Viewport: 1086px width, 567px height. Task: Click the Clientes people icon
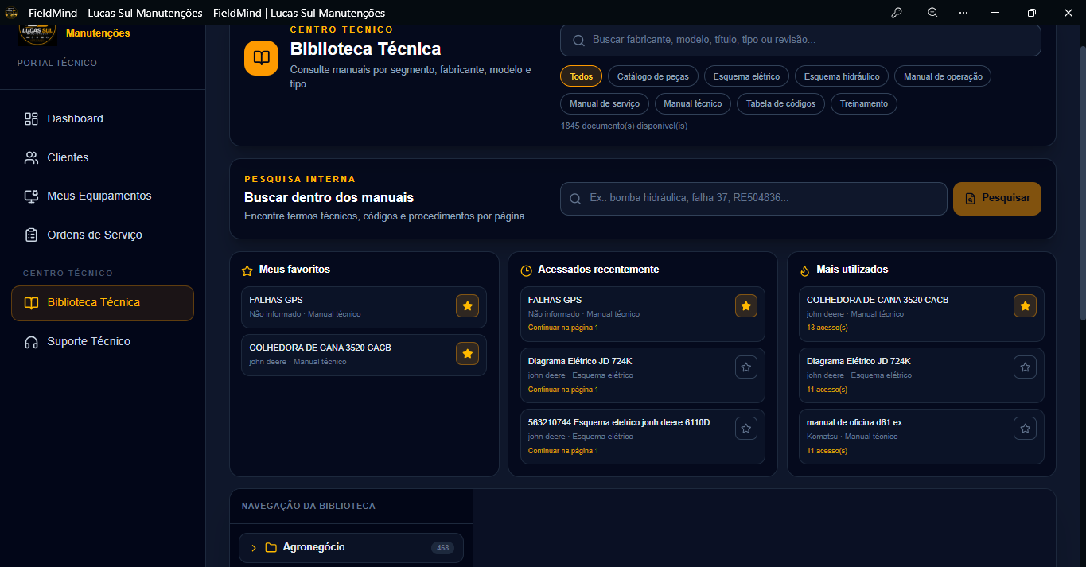click(32, 157)
